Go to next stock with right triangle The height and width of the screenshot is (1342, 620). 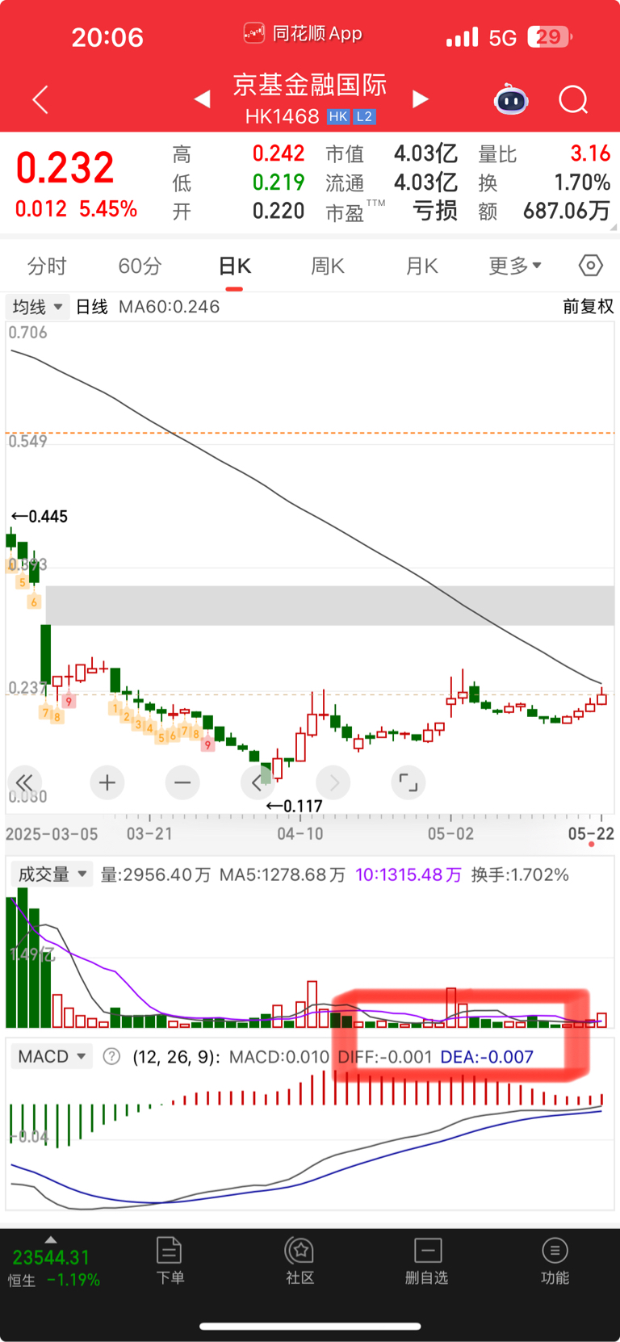pyautogui.click(x=420, y=99)
